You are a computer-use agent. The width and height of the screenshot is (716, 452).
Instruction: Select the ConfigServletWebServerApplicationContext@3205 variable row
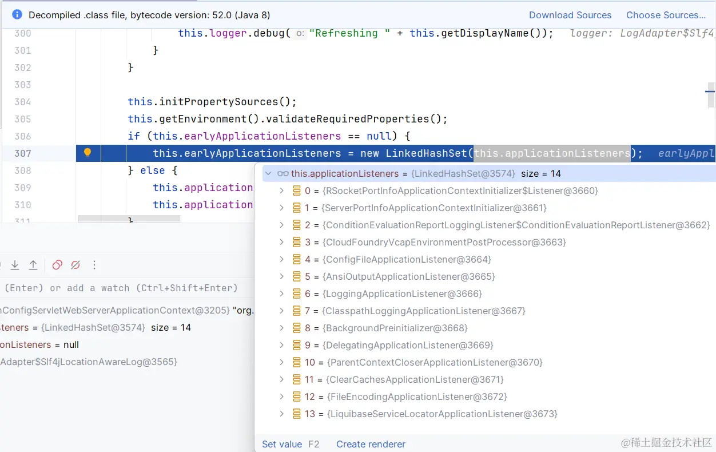126,311
